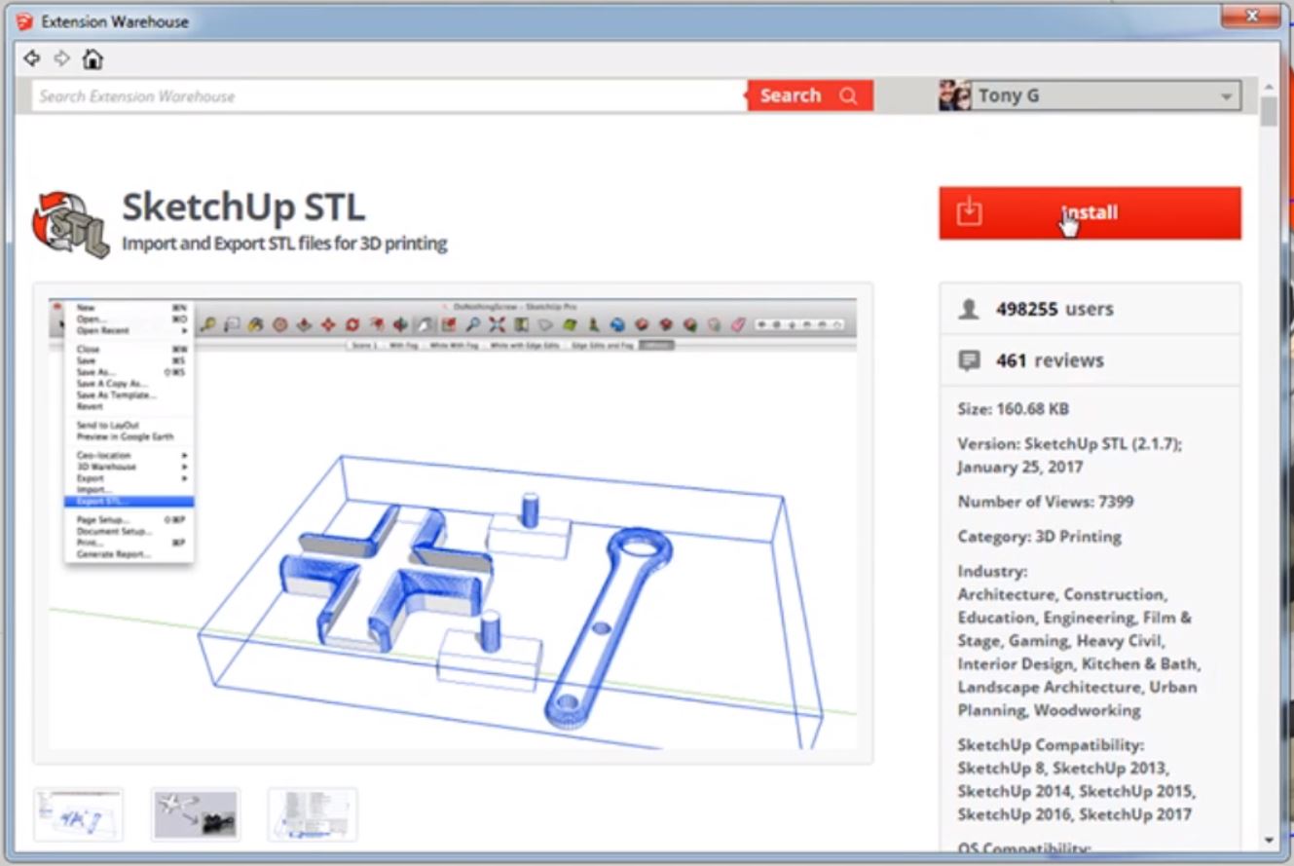1294x866 pixels.
Task: Click the SketchUp STL title heading
Action: click(x=243, y=207)
